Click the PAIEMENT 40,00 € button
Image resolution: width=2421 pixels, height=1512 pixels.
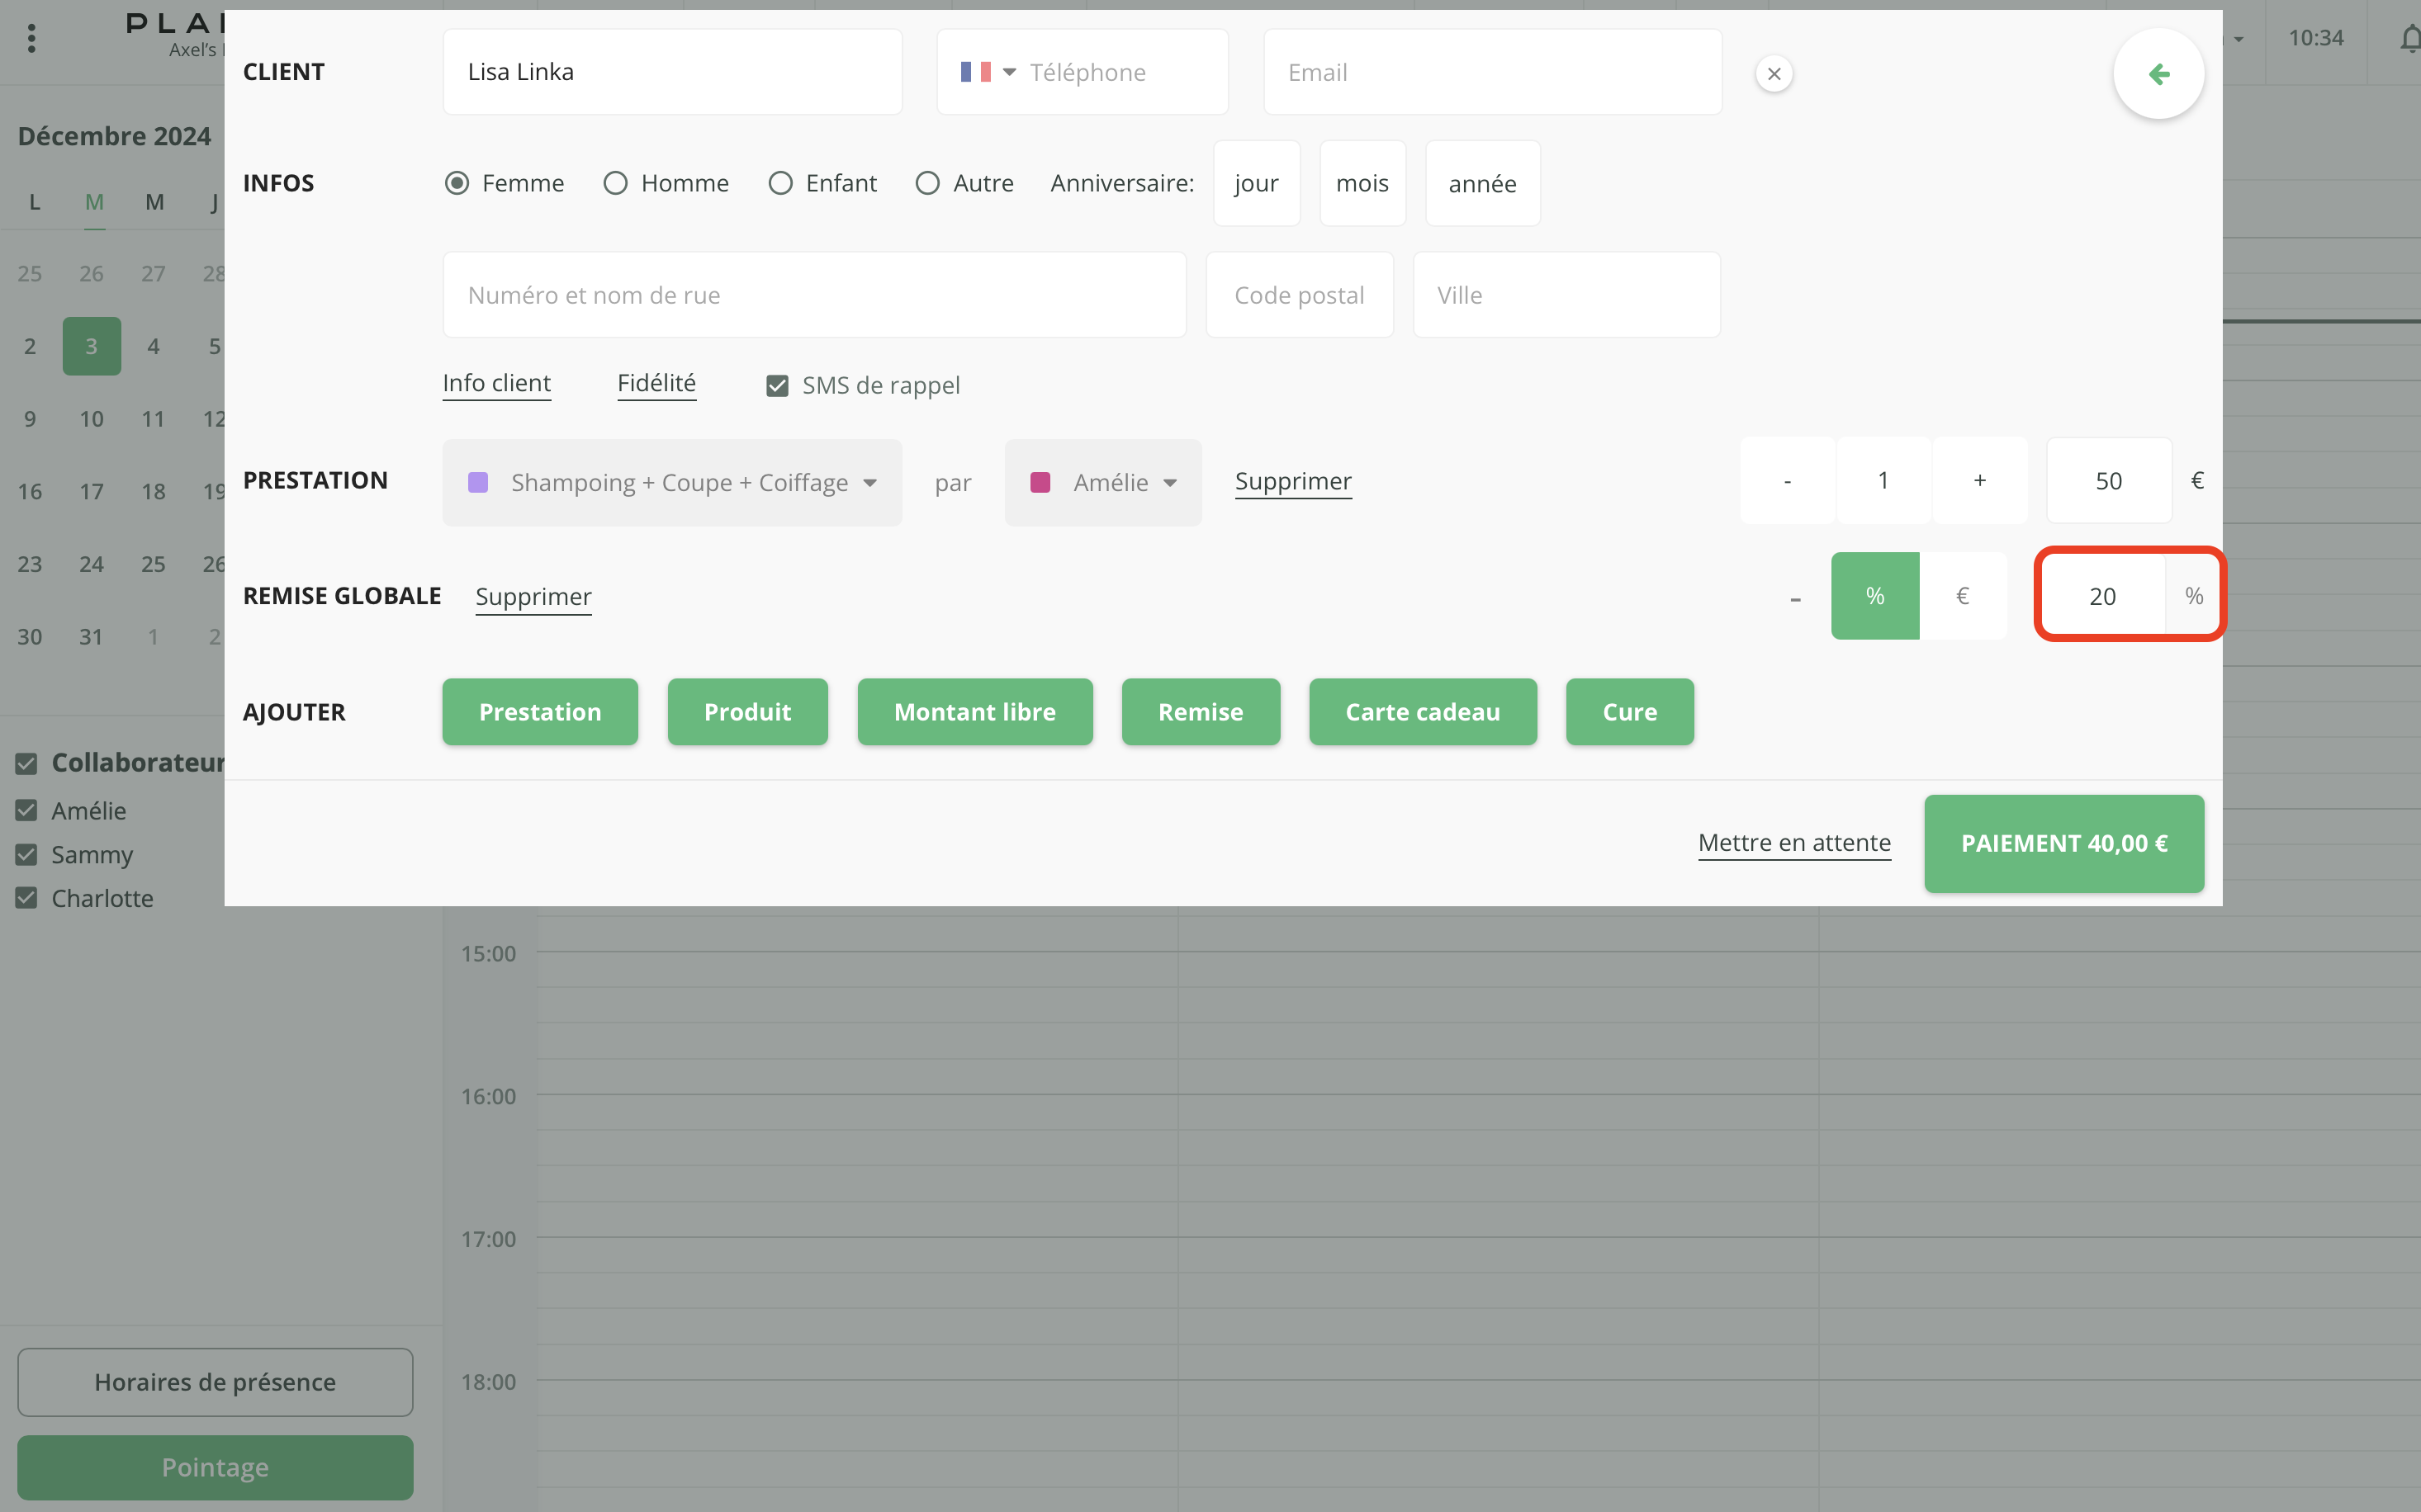pos(2063,843)
